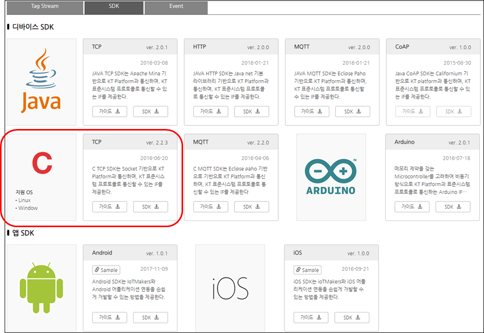Download the C TCP ver. 2.2.3 guide
484x333 pixels.
point(109,207)
